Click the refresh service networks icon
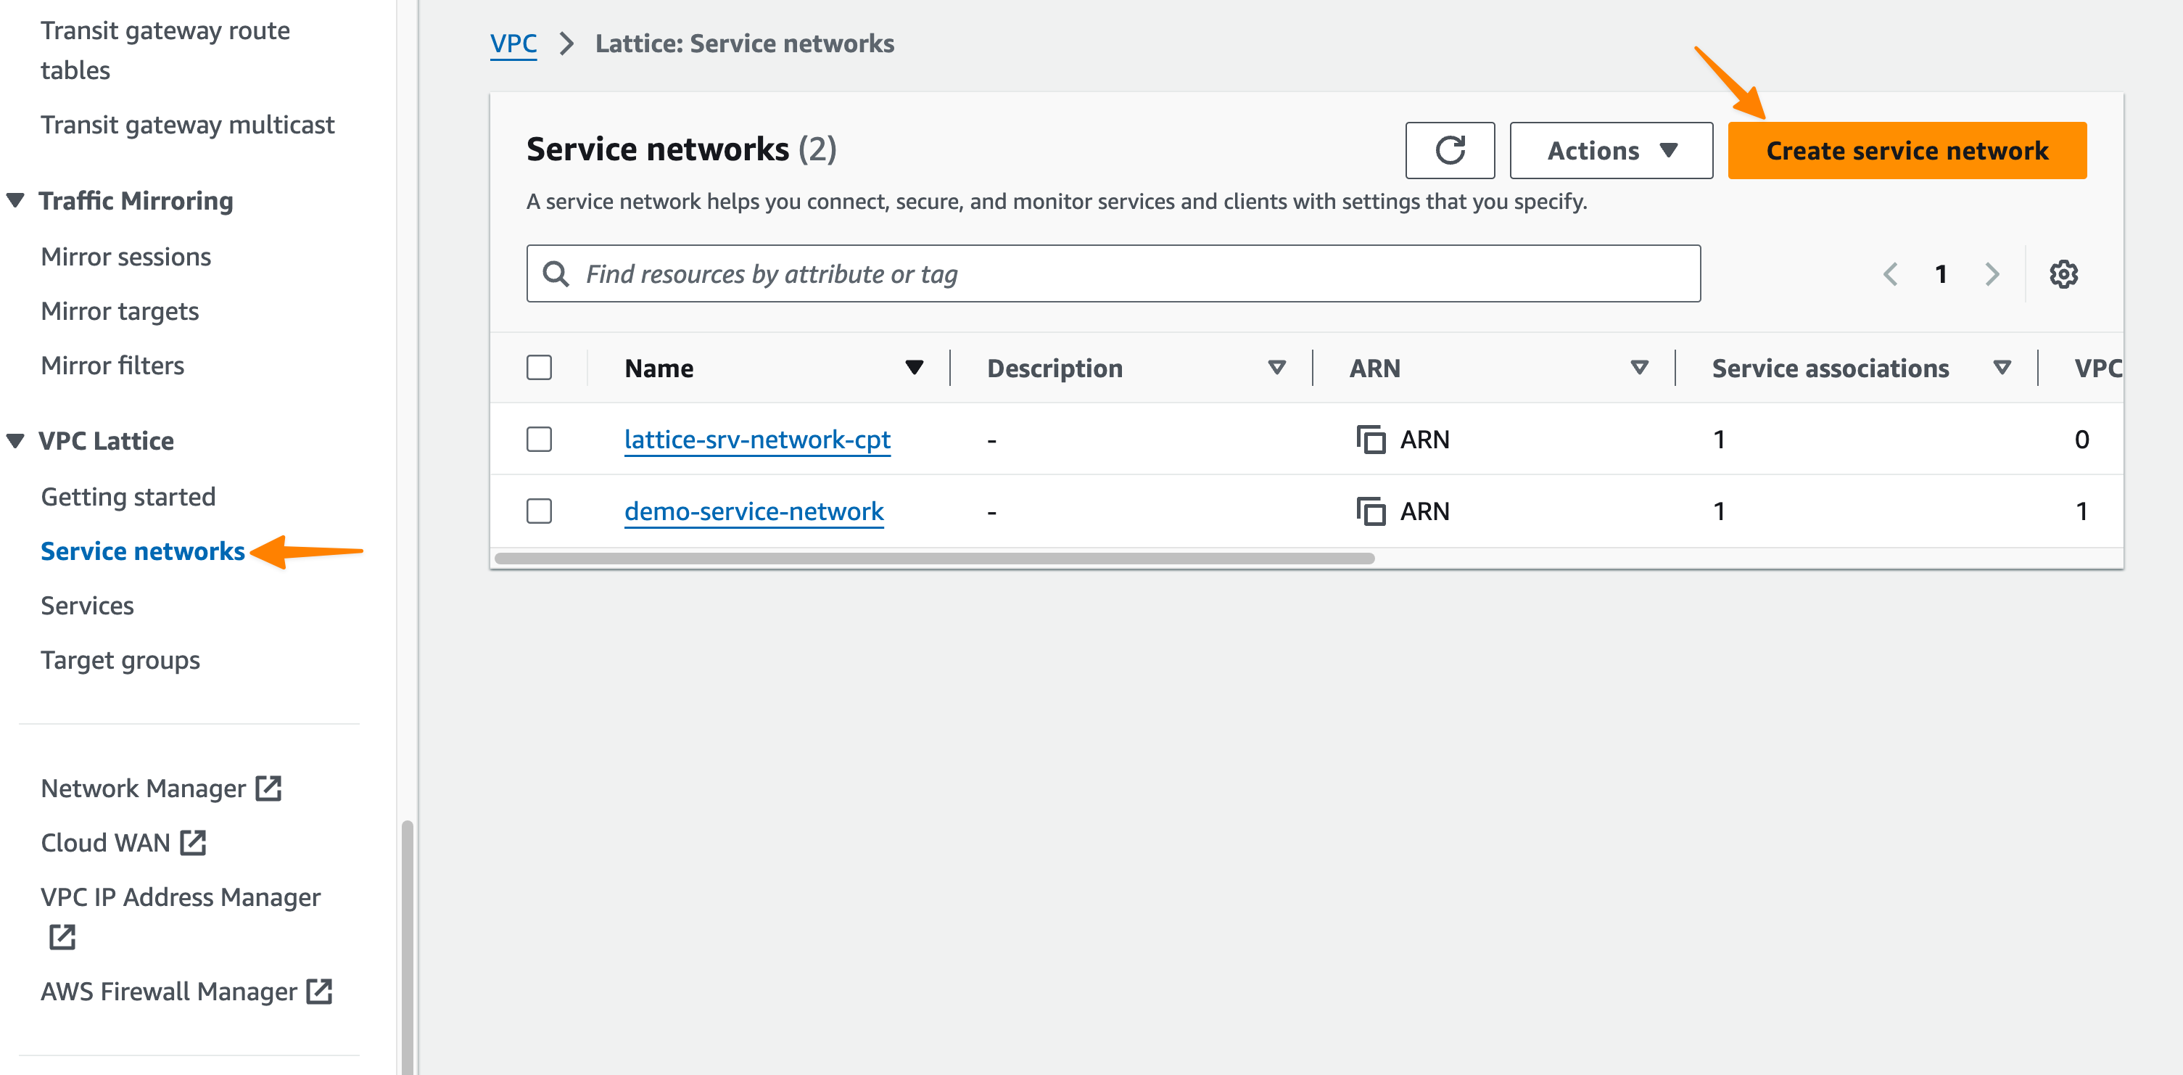The width and height of the screenshot is (2183, 1075). 1449,150
